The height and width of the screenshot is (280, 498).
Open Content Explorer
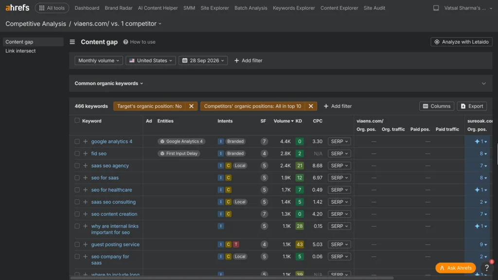click(339, 8)
